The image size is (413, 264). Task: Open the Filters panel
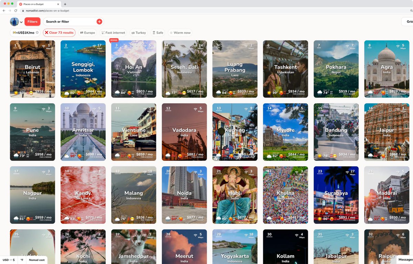tap(32, 22)
